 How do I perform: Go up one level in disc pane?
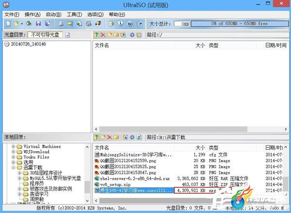(x=97, y=35)
